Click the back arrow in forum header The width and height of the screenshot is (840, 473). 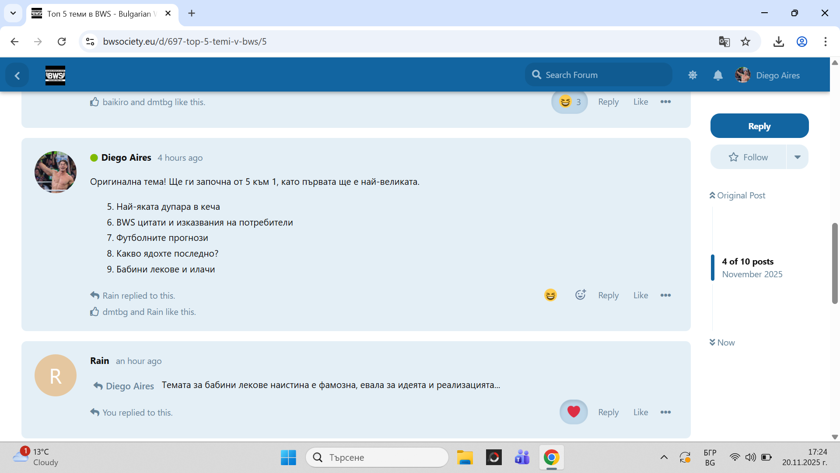pyautogui.click(x=17, y=76)
